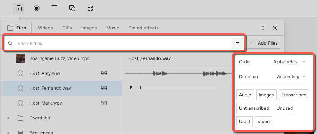The height and width of the screenshot is (134, 317).
Task: Select the Record tool icon
Action: (37, 8)
